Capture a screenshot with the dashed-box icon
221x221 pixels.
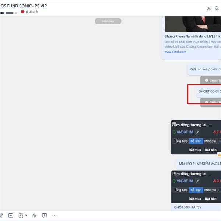point(21,215)
